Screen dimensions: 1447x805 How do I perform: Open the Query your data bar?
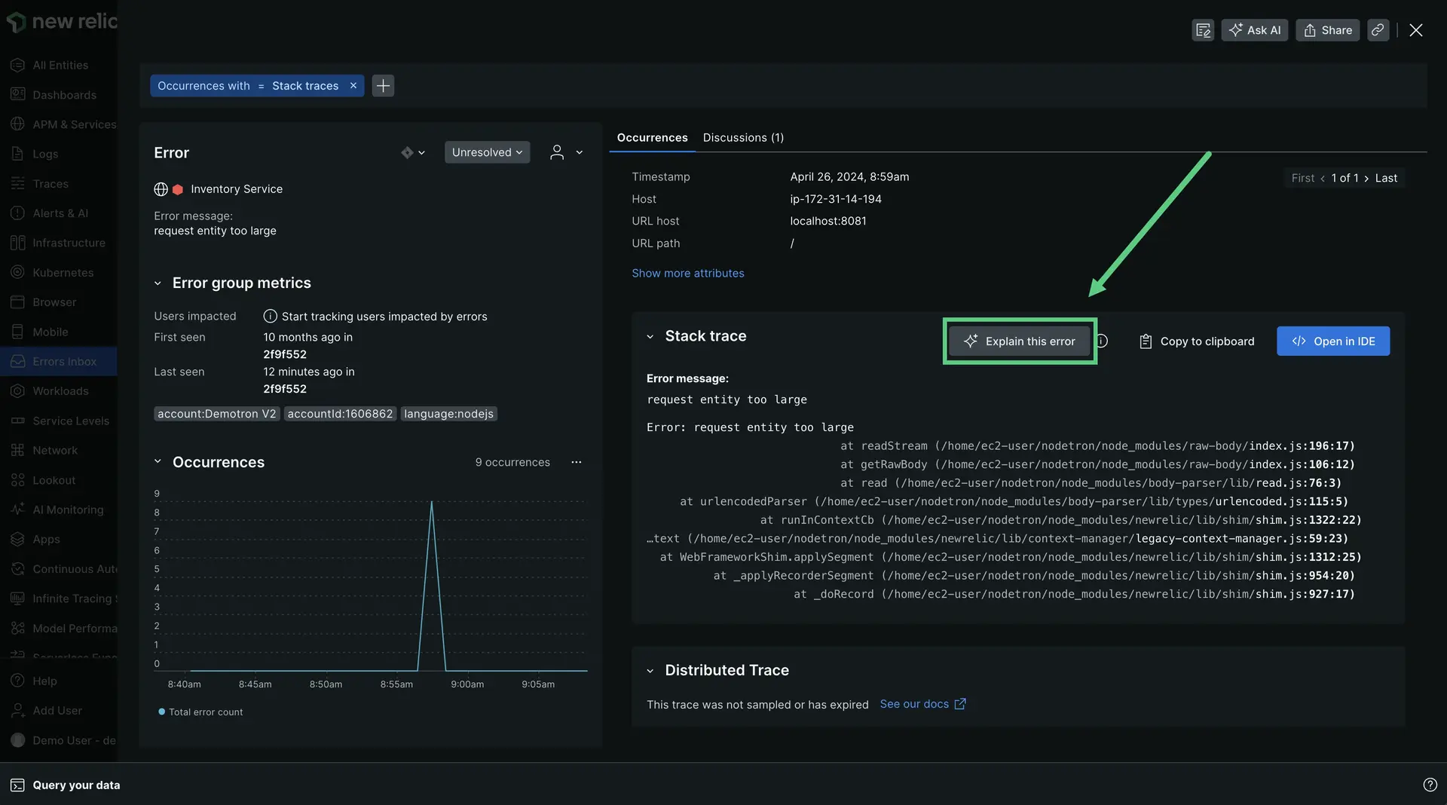[75, 785]
